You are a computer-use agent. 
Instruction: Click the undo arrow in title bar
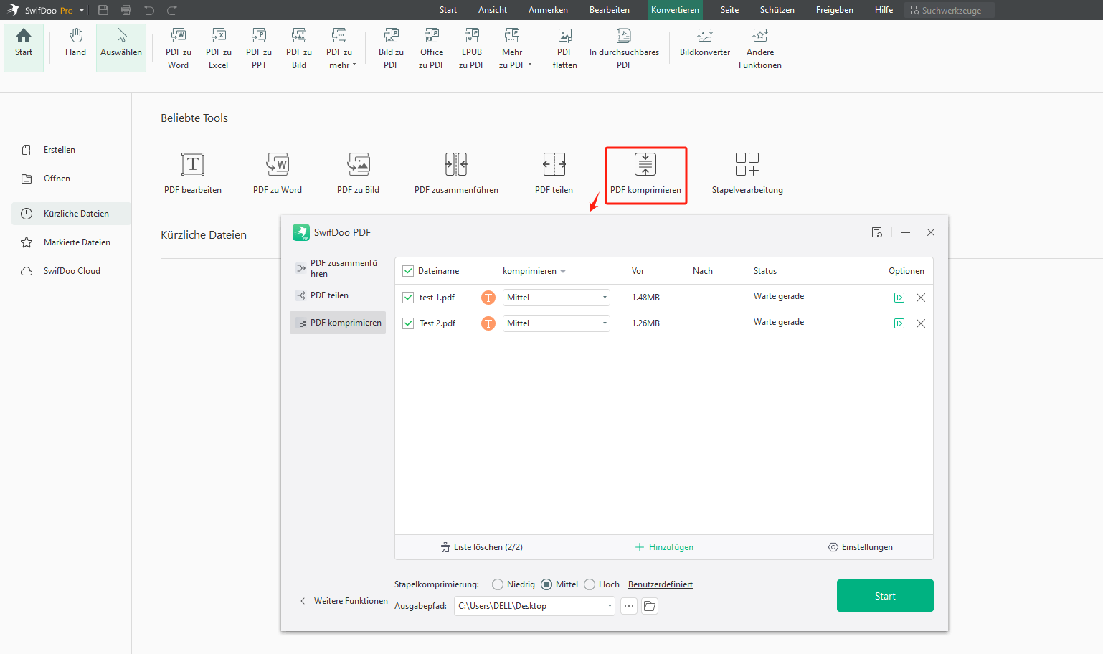click(149, 10)
